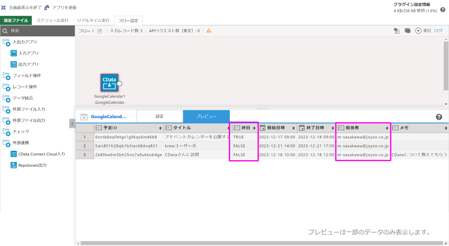The height and width of the screenshot is (246, 449).
Task: Click the 予定ID ABC type icon
Action: (x=99, y=128)
